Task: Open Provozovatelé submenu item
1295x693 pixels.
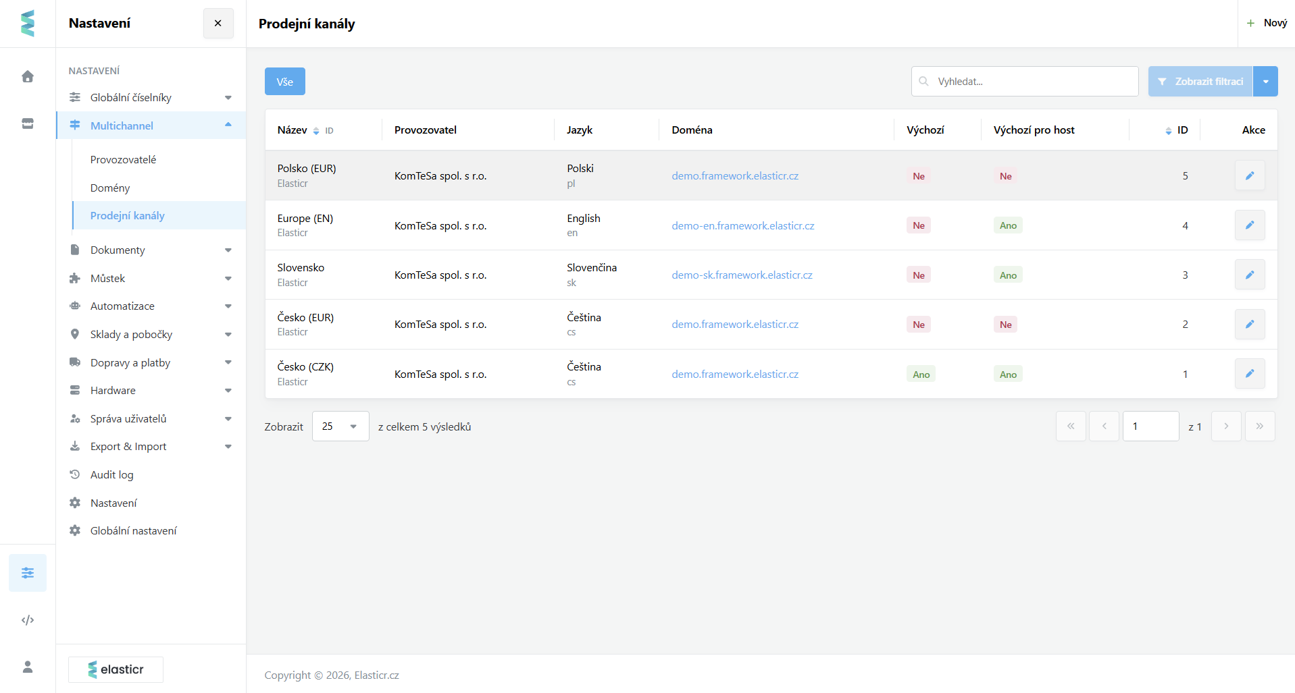Action: click(123, 160)
